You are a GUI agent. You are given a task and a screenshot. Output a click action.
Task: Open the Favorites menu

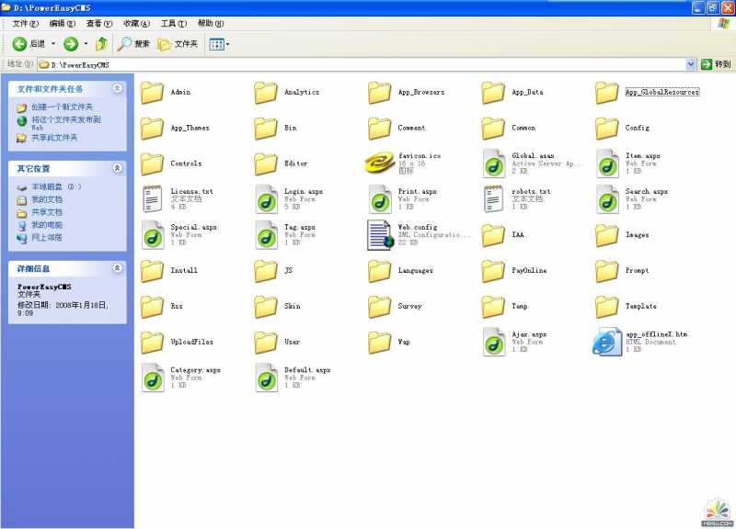pyautogui.click(x=138, y=23)
